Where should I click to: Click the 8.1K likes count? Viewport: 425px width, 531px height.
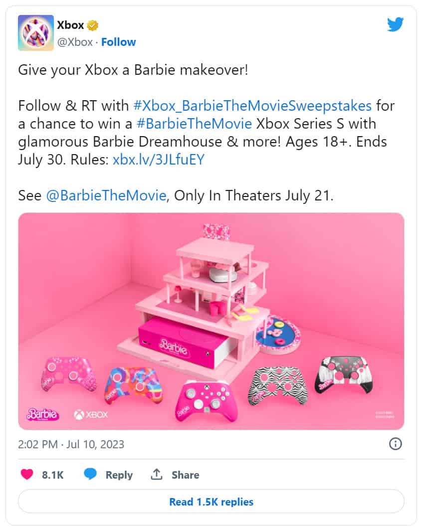tap(52, 475)
